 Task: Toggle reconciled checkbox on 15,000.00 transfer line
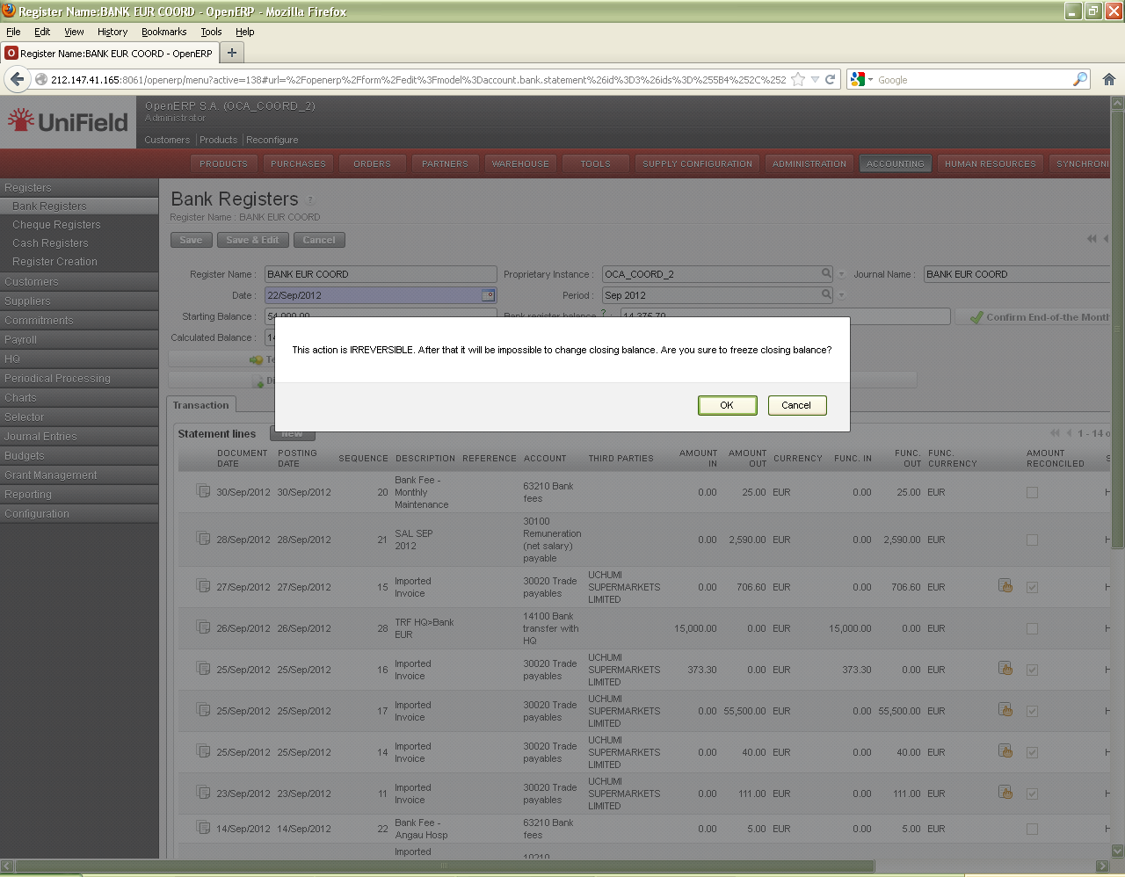[x=1032, y=629]
